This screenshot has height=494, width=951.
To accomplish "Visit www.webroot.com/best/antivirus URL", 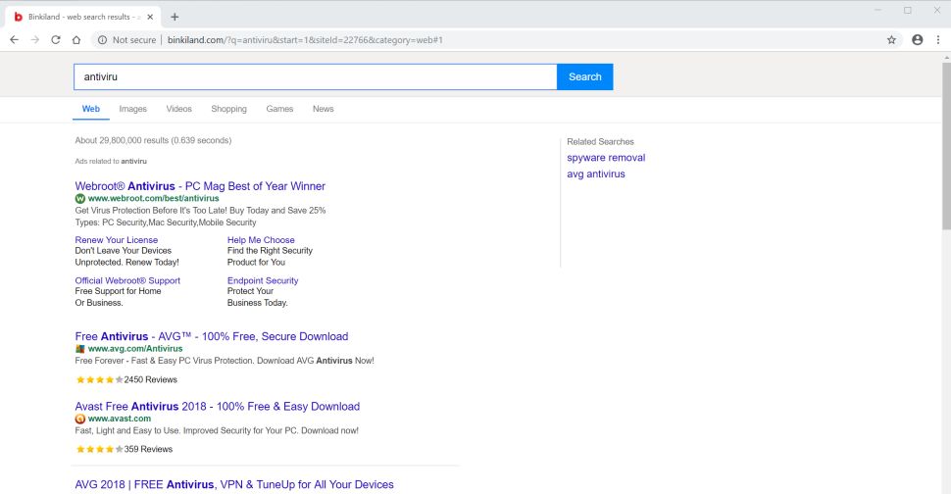I will click(x=154, y=198).
